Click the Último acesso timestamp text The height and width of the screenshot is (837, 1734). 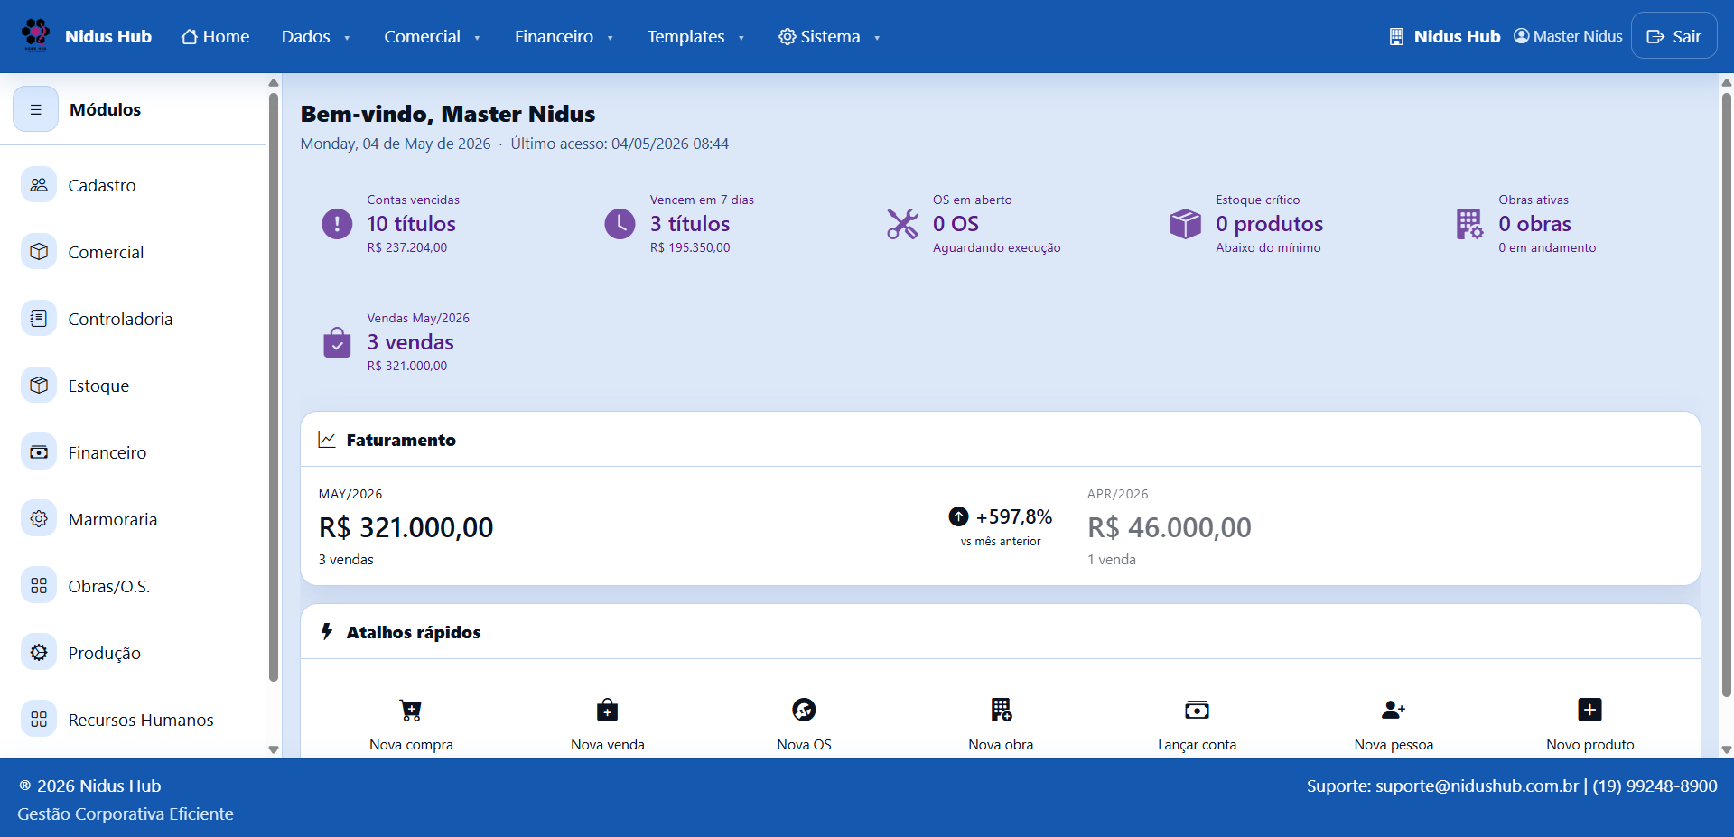click(620, 144)
